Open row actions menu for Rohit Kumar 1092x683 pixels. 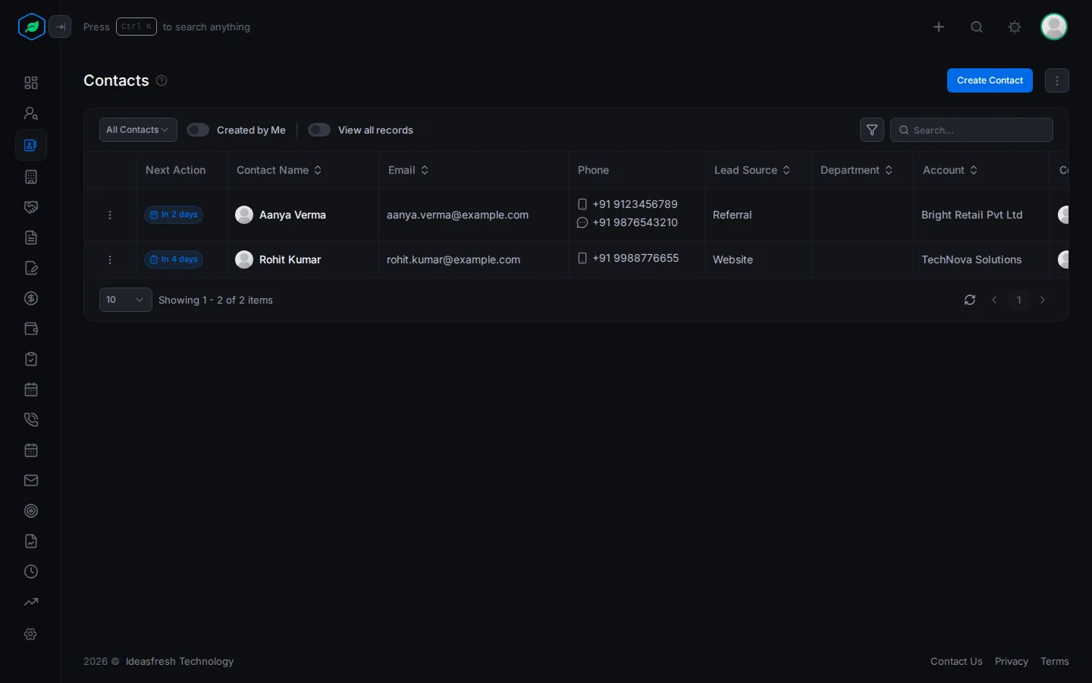point(110,260)
